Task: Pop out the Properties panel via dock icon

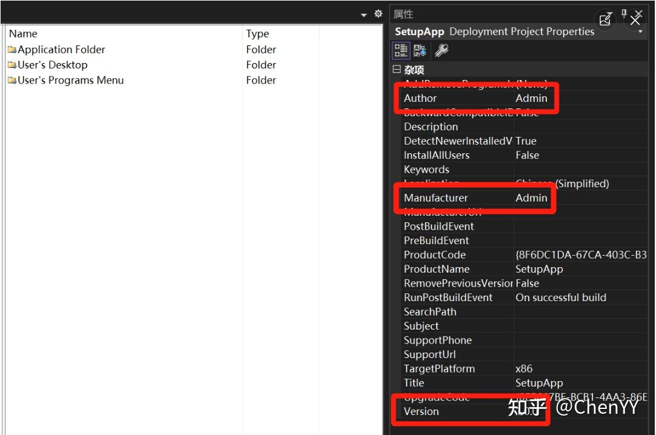Action: point(605,19)
